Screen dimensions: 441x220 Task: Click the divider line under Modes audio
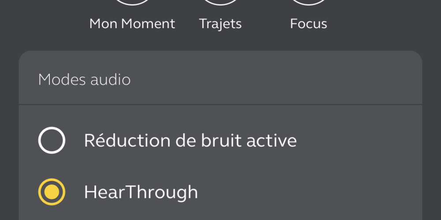[x=220, y=105]
